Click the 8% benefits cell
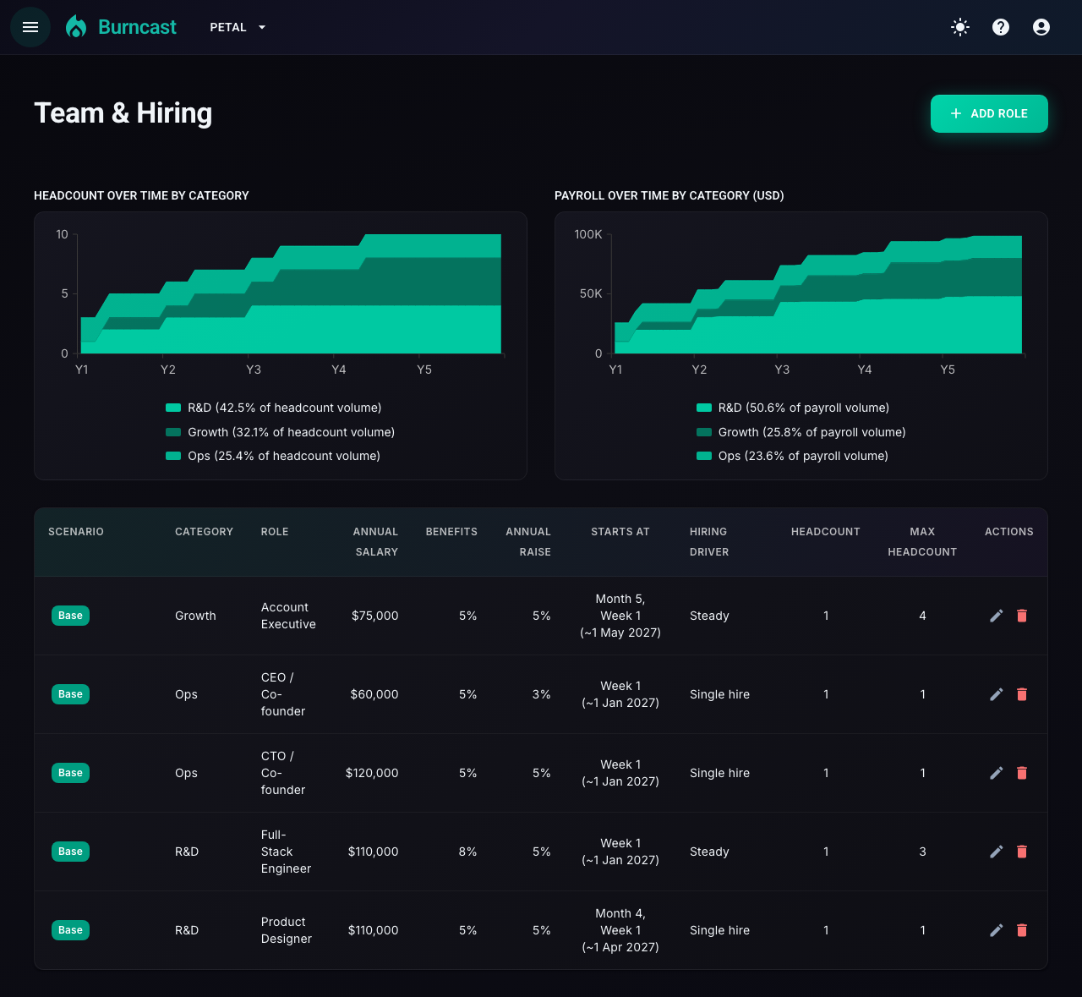The height and width of the screenshot is (997, 1082). [468, 852]
